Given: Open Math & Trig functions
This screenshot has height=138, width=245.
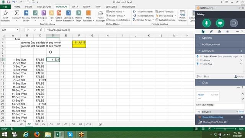Looking at the screenshot, I should [78, 16].
